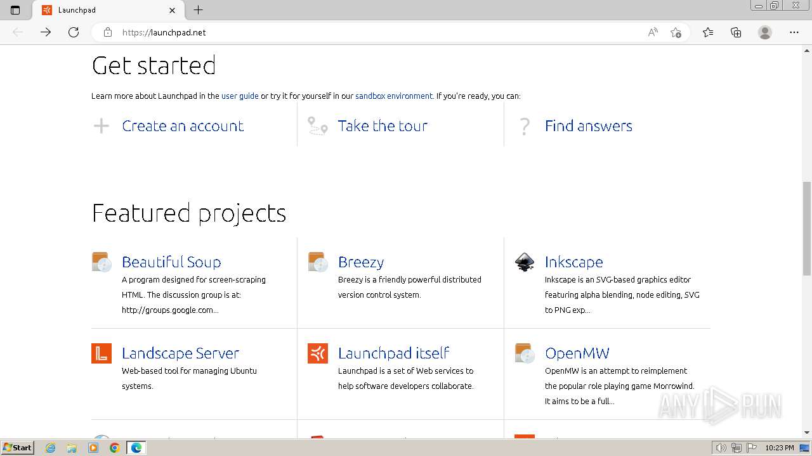Screen dimensions: 812x456
Task: Click the route icon beside Take the tour
Action: (318, 126)
